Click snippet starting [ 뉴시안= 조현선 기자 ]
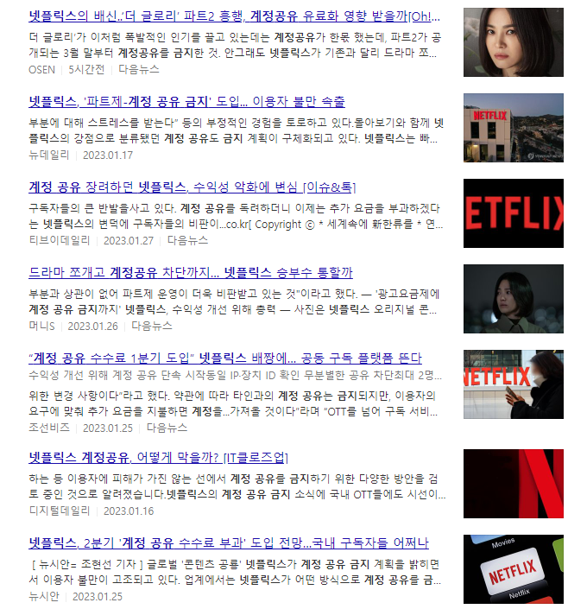Screen dimensions: 568x609 pyautogui.click(x=236, y=572)
